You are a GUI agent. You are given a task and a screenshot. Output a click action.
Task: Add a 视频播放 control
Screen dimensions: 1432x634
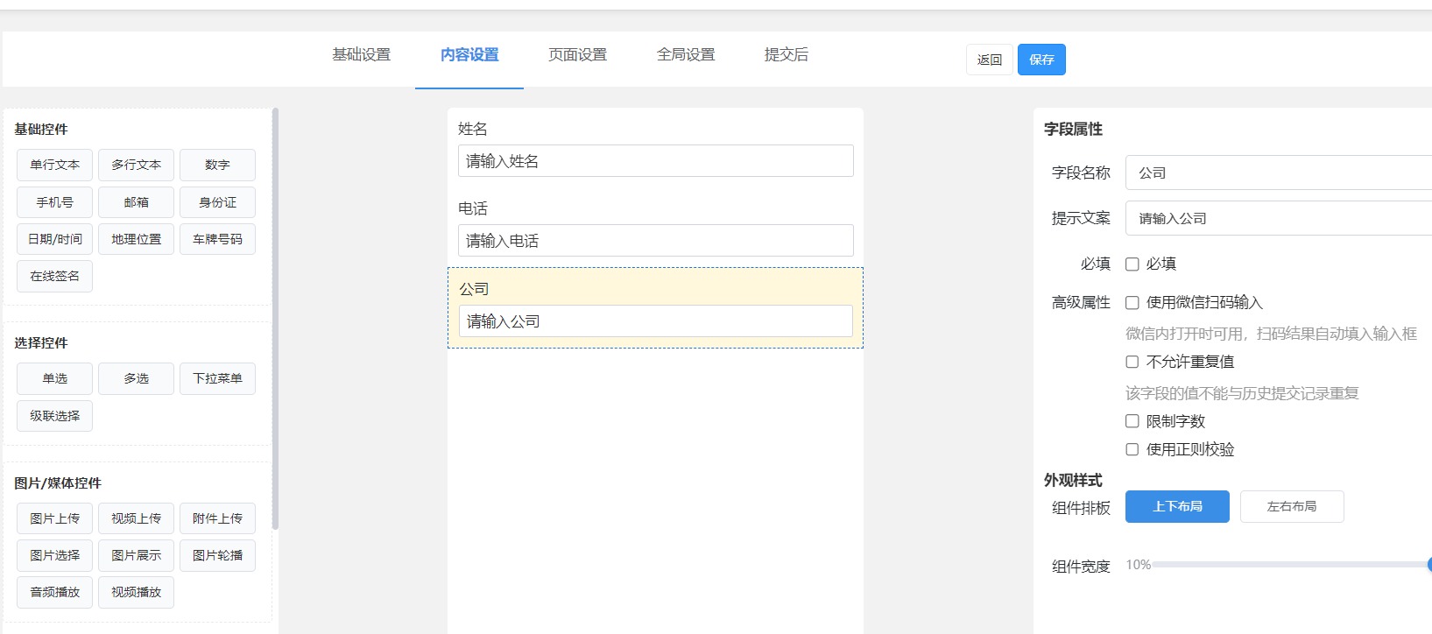pyautogui.click(x=136, y=592)
